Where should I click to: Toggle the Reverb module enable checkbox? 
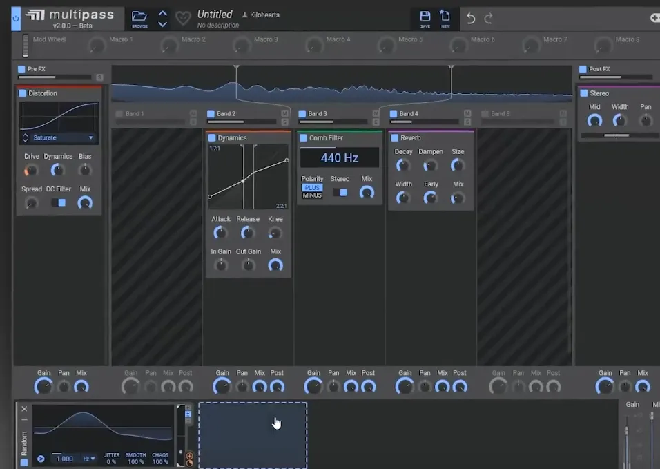coord(395,138)
